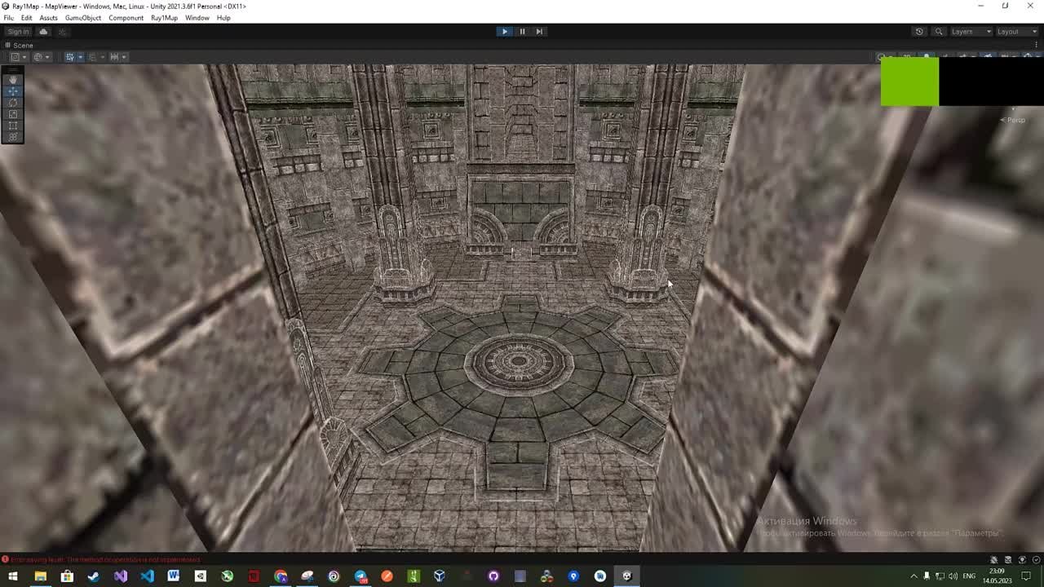The width and height of the screenshot is (1044, 587).
Task: Open the Component menu
Action: coord(126,18)
